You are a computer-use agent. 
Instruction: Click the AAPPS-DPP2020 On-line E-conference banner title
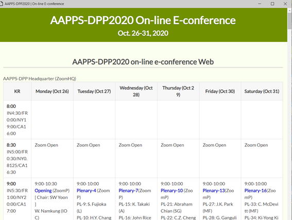pos(143,20)
